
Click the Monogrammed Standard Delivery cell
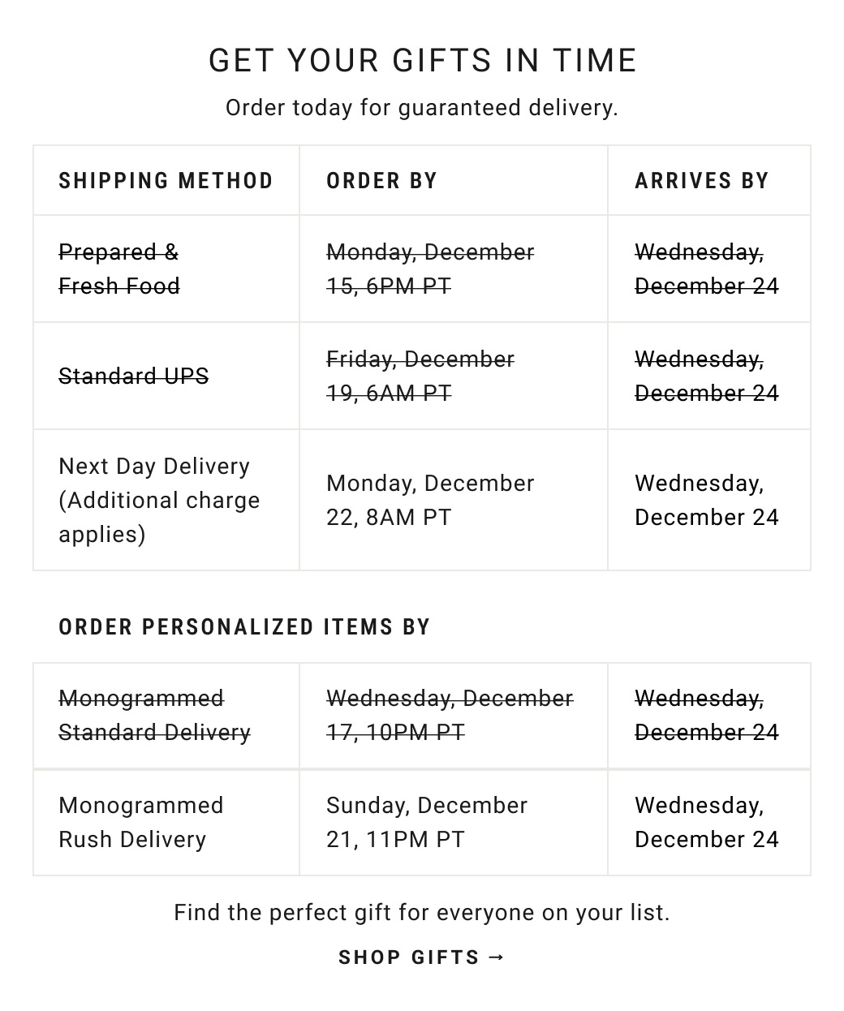(154, 715)
